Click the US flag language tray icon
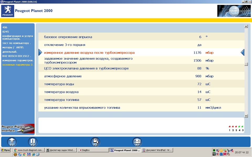The height and width of the screenshot is (157, 252). (x=218, y=154)
